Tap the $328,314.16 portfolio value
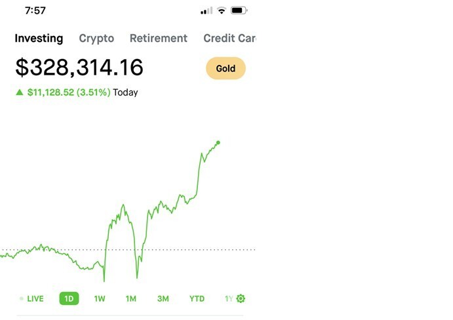The width and height of the screenshot is (453, 320). pos(79,68)
